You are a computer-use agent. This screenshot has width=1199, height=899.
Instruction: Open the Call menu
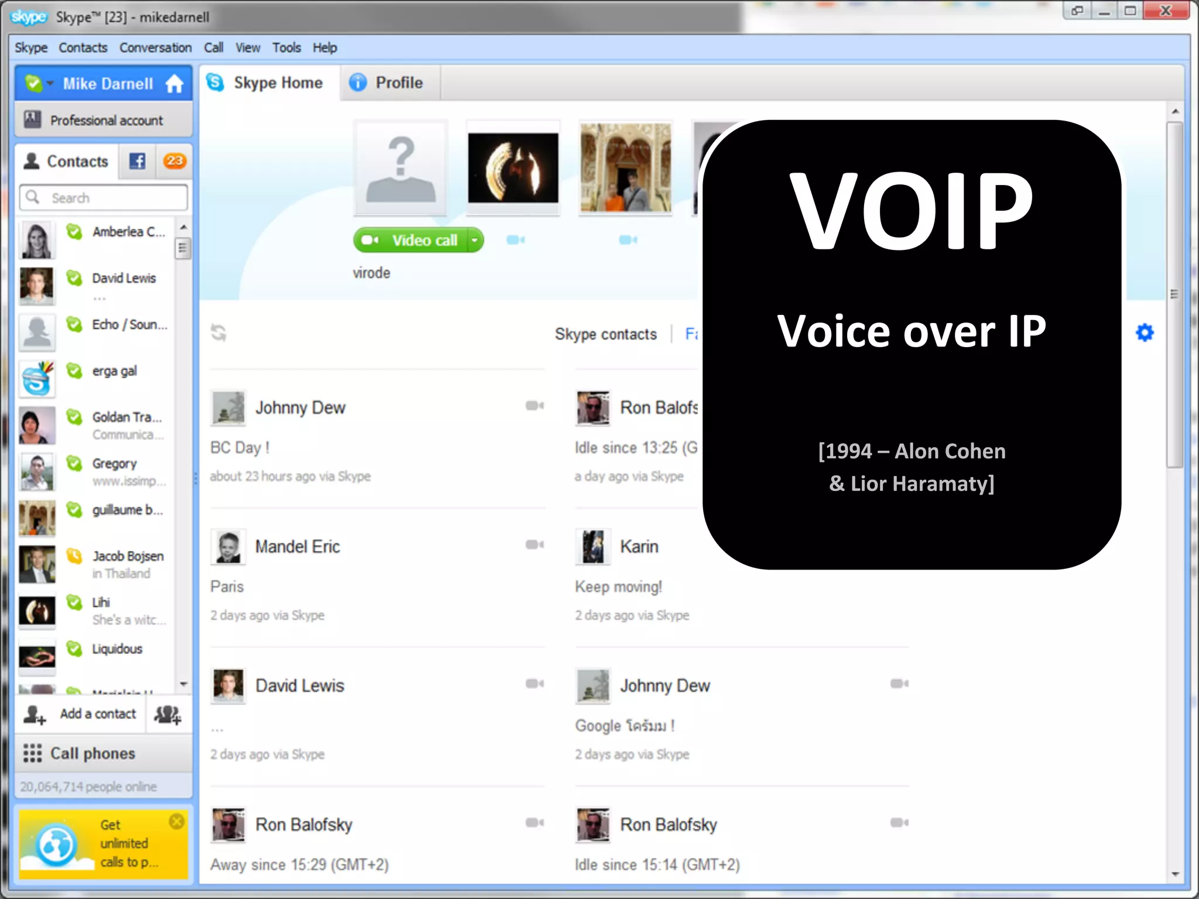(214, 47)
